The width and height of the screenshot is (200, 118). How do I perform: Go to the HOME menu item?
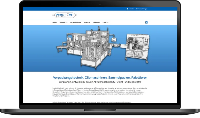pos(55,23)
